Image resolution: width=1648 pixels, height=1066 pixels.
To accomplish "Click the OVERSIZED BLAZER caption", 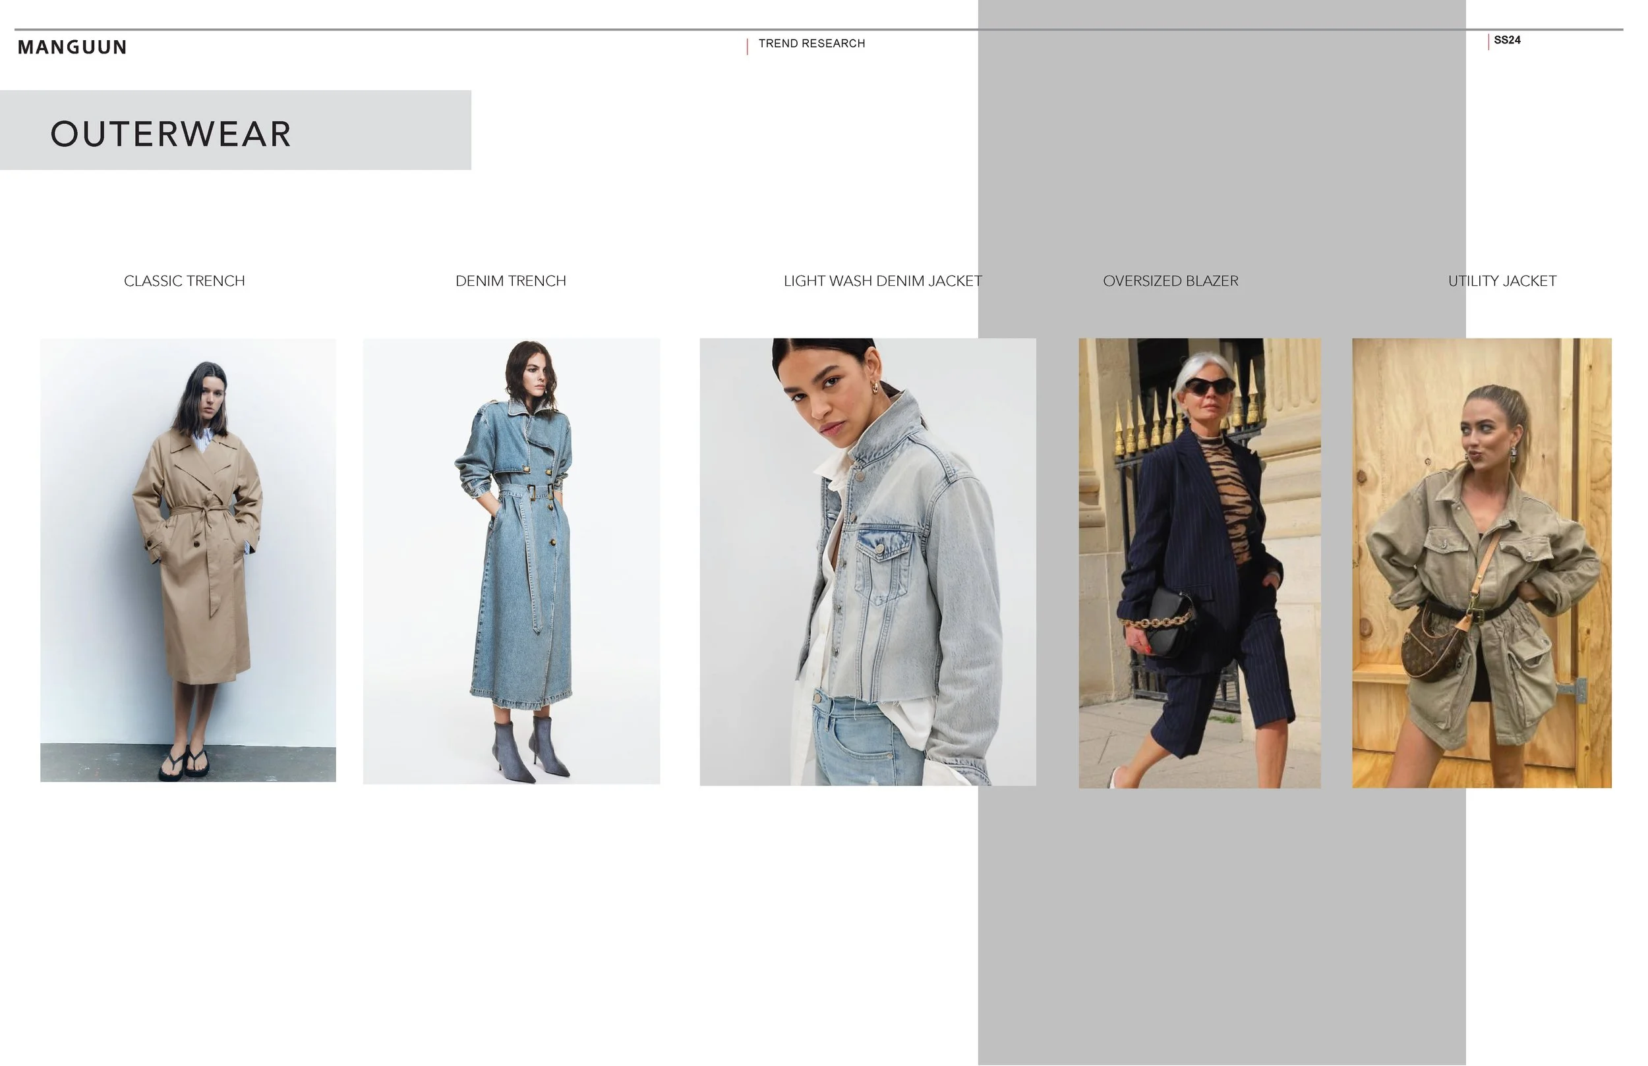I will pos(1170,281).
